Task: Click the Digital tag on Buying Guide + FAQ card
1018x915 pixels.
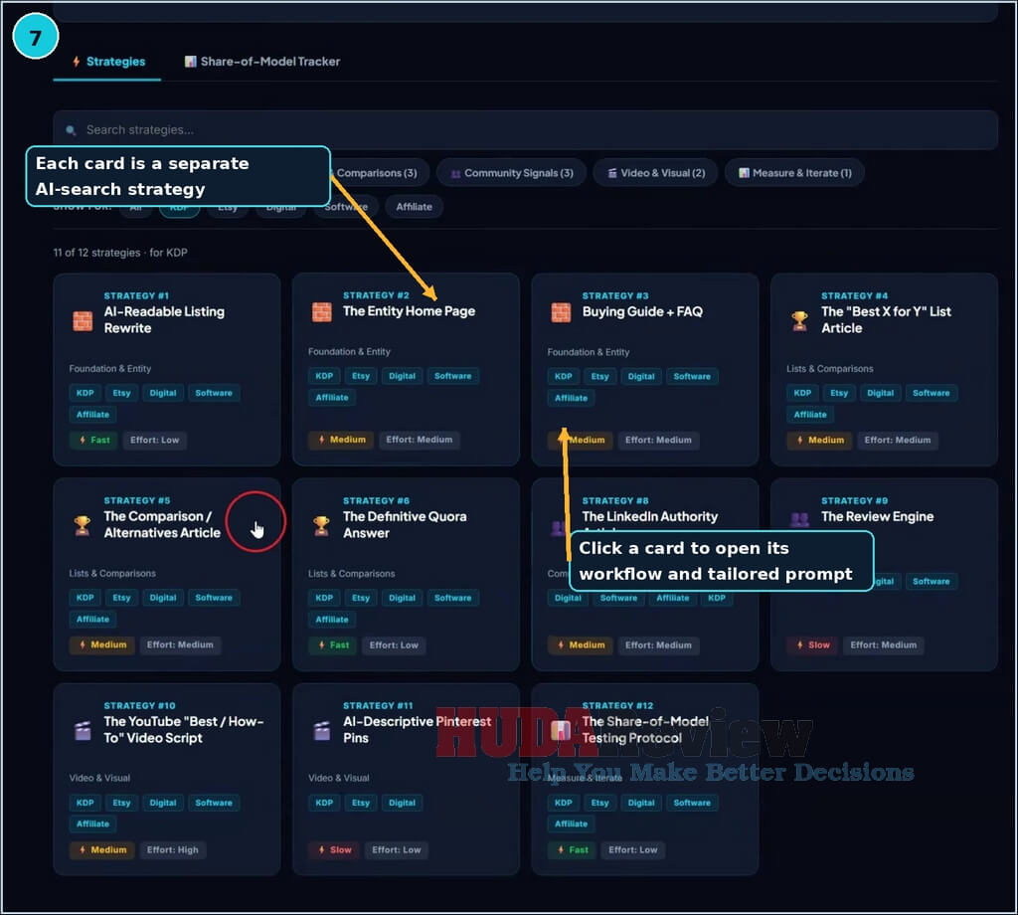Action: point(641,377)
